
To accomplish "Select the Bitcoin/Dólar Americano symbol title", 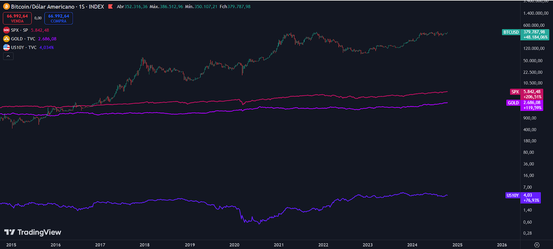I will pyautogui.click(x=43, y=7).
